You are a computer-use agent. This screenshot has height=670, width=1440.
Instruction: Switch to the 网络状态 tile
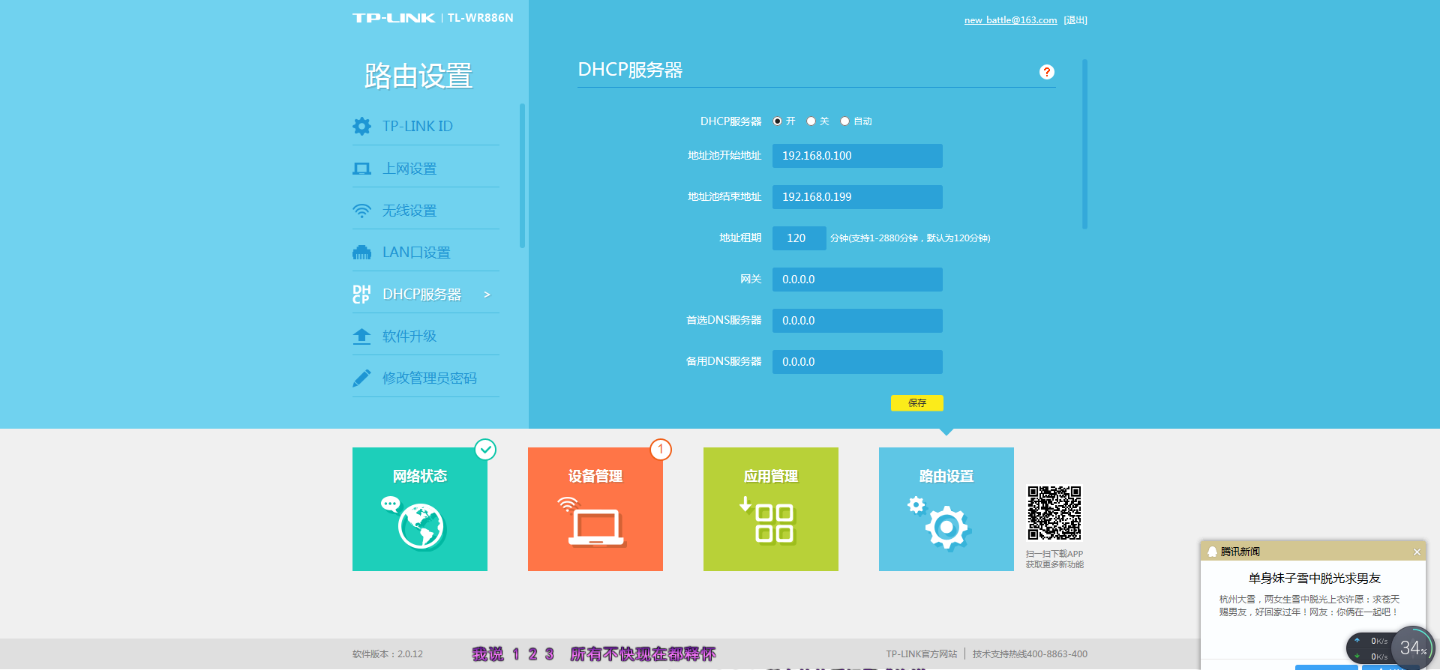coord(420,510)
